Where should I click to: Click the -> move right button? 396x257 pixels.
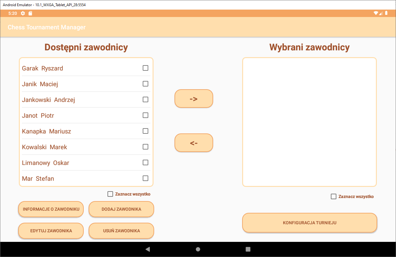pos(194,99)
